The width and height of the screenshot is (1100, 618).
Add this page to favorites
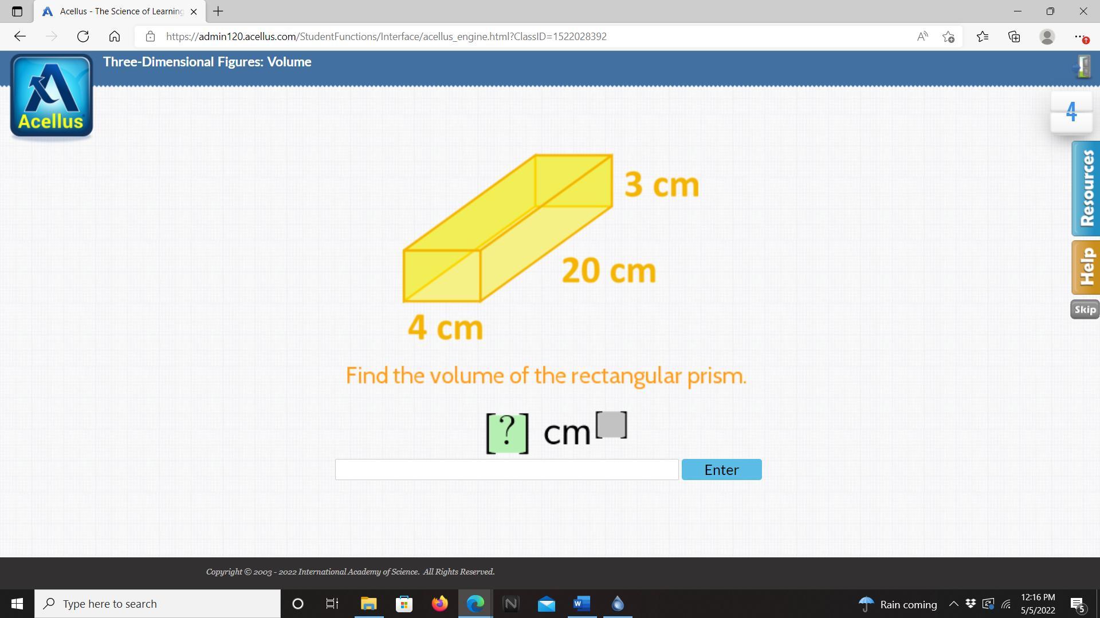(948, 37)
